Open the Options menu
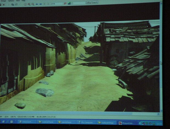The height and width of the screenshot is (129, 170). (x=11, y=1)
